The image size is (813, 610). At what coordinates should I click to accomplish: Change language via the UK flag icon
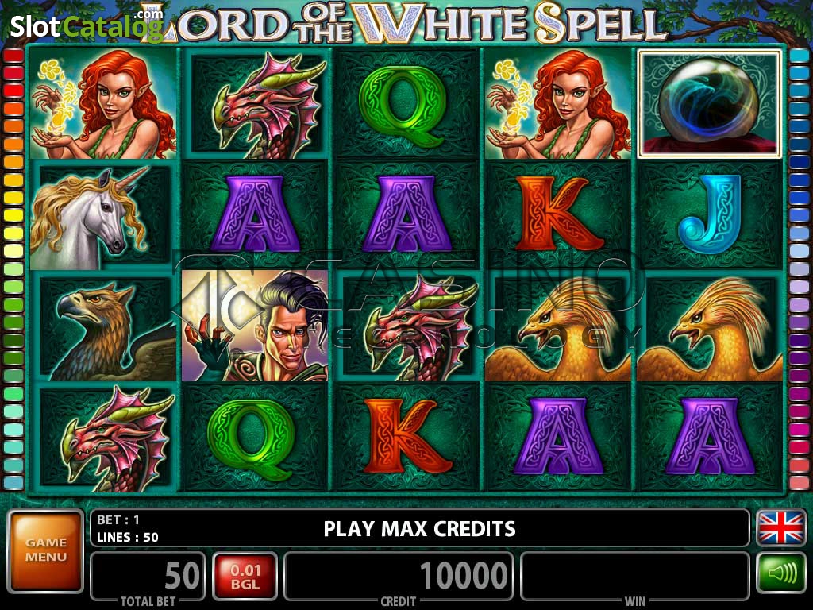tap(781, 527)
